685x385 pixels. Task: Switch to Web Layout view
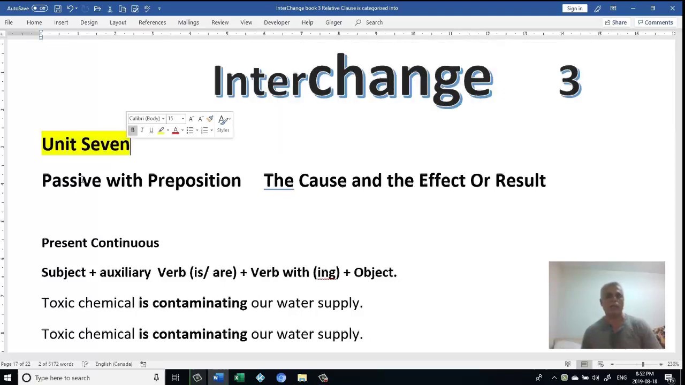click(x=600, y=364)
